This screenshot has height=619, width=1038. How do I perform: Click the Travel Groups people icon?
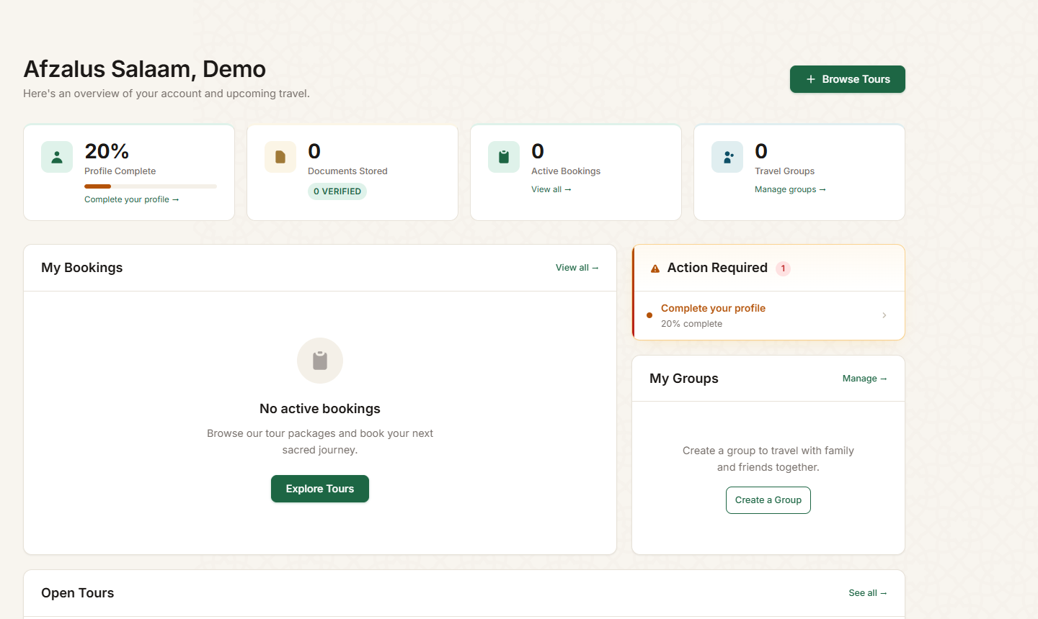click(x=727, y=157)
